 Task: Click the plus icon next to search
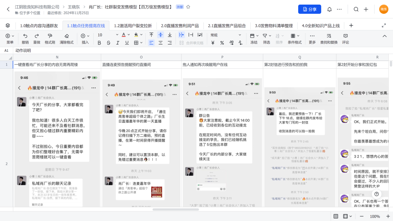(366, 9)
